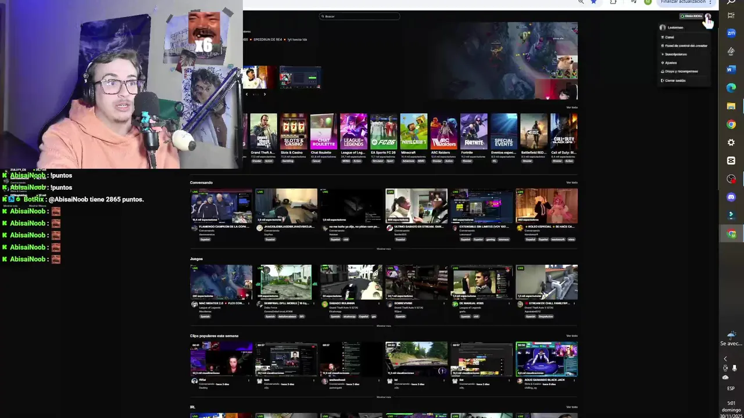Open Microsoft Edge from the taskbar

pyautogui.click(x=731, y=88)
